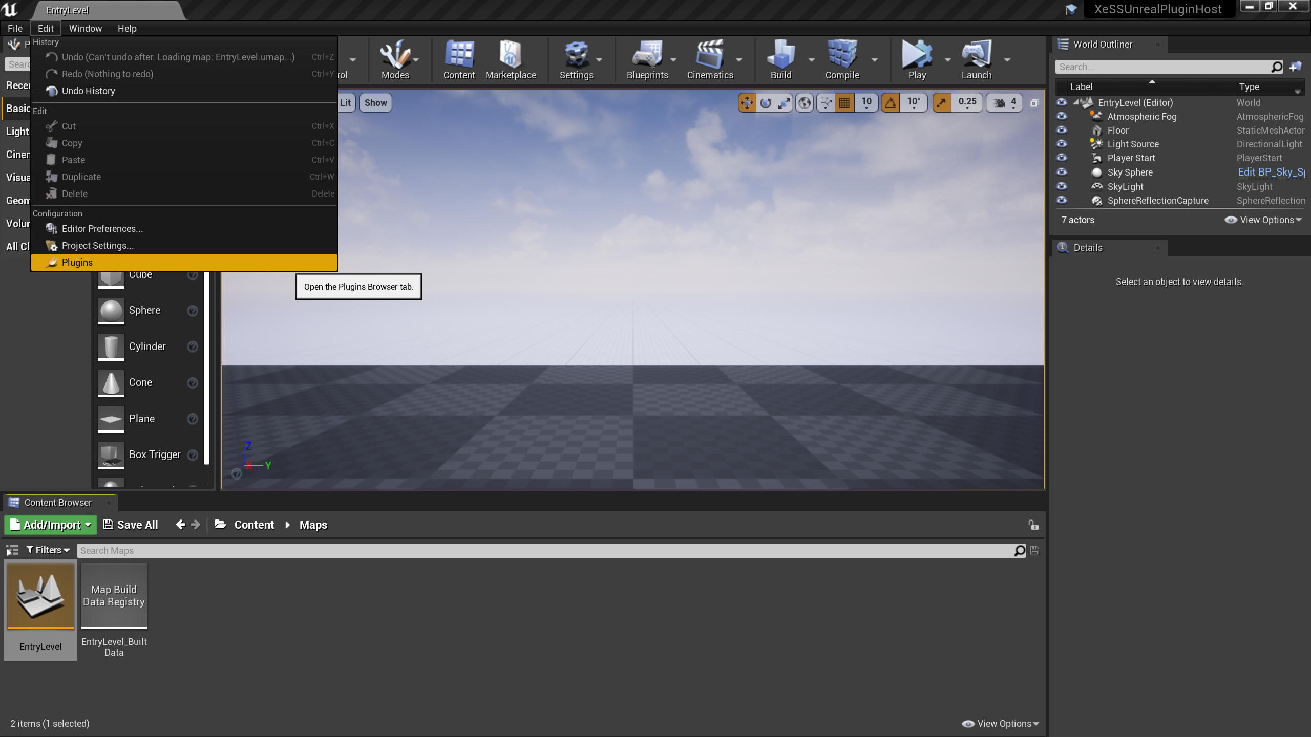
Task: Open View Options in World Outliner
Action: 1263,220
